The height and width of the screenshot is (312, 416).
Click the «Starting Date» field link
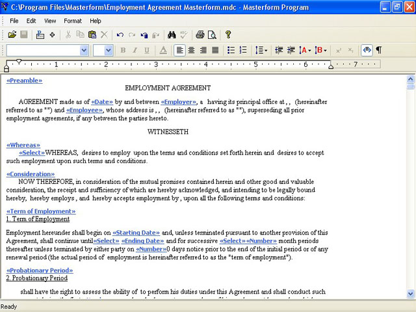click(x=136, y=233)
